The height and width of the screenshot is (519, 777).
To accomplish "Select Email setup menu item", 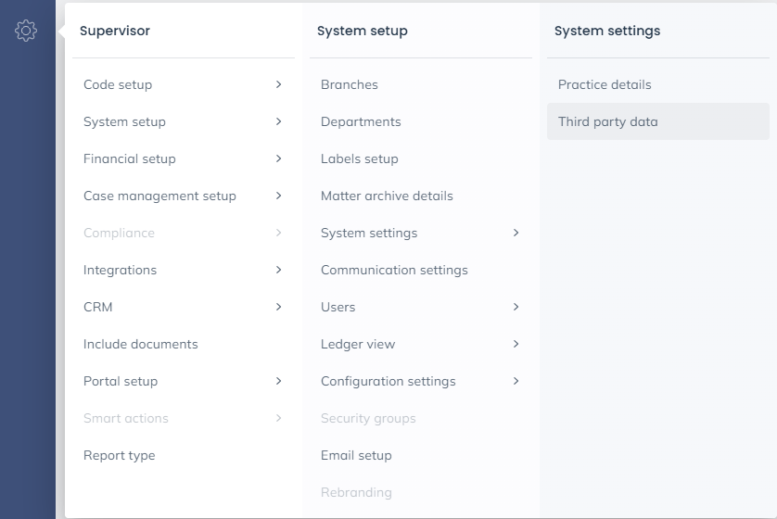I will (356, 455).
